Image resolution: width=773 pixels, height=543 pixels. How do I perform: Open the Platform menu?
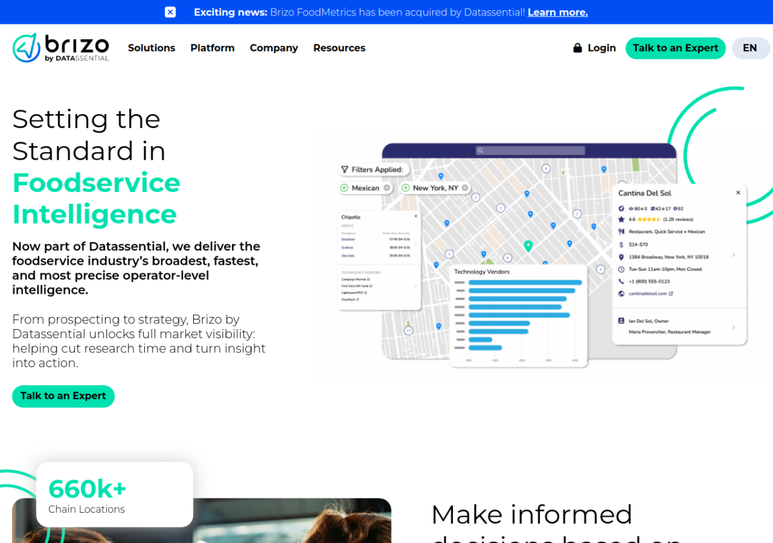pyautogui.click(x=213, y=48)
